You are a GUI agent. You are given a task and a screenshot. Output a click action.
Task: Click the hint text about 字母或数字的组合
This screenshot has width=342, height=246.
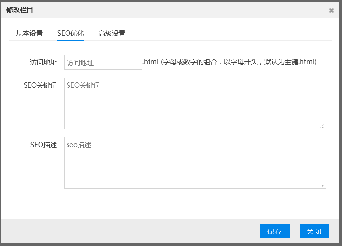click(239, 62)
